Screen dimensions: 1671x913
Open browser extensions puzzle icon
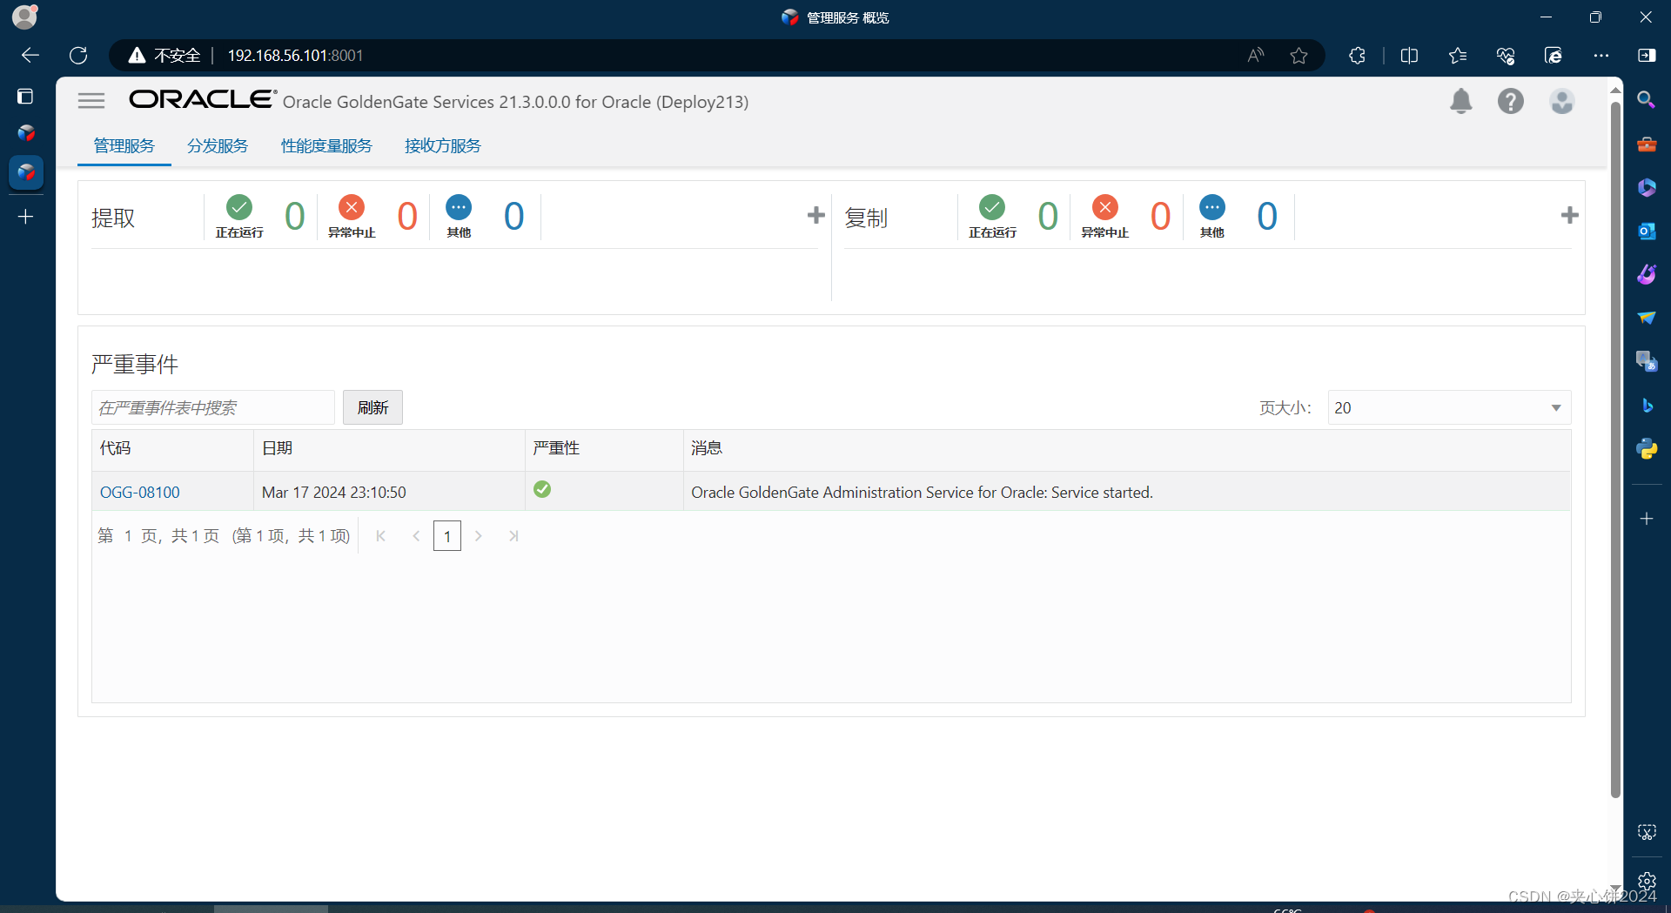1357,56
